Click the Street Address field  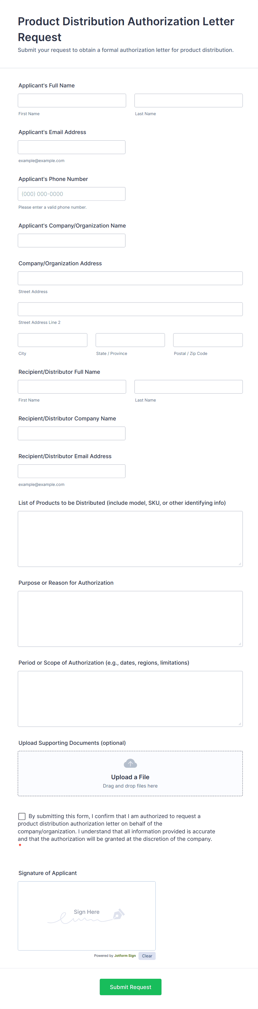130,278
